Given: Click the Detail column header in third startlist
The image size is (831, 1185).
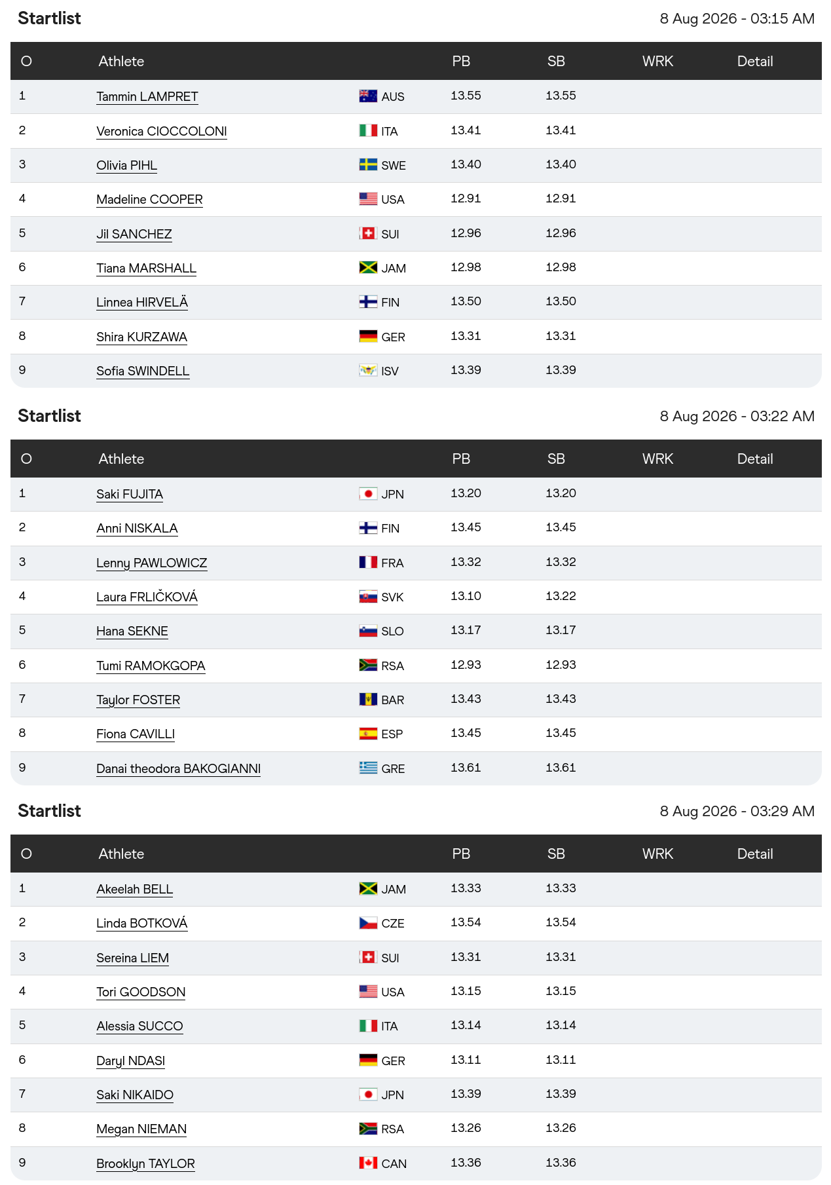Looking at the screenshot, I should tap(755, 854).
